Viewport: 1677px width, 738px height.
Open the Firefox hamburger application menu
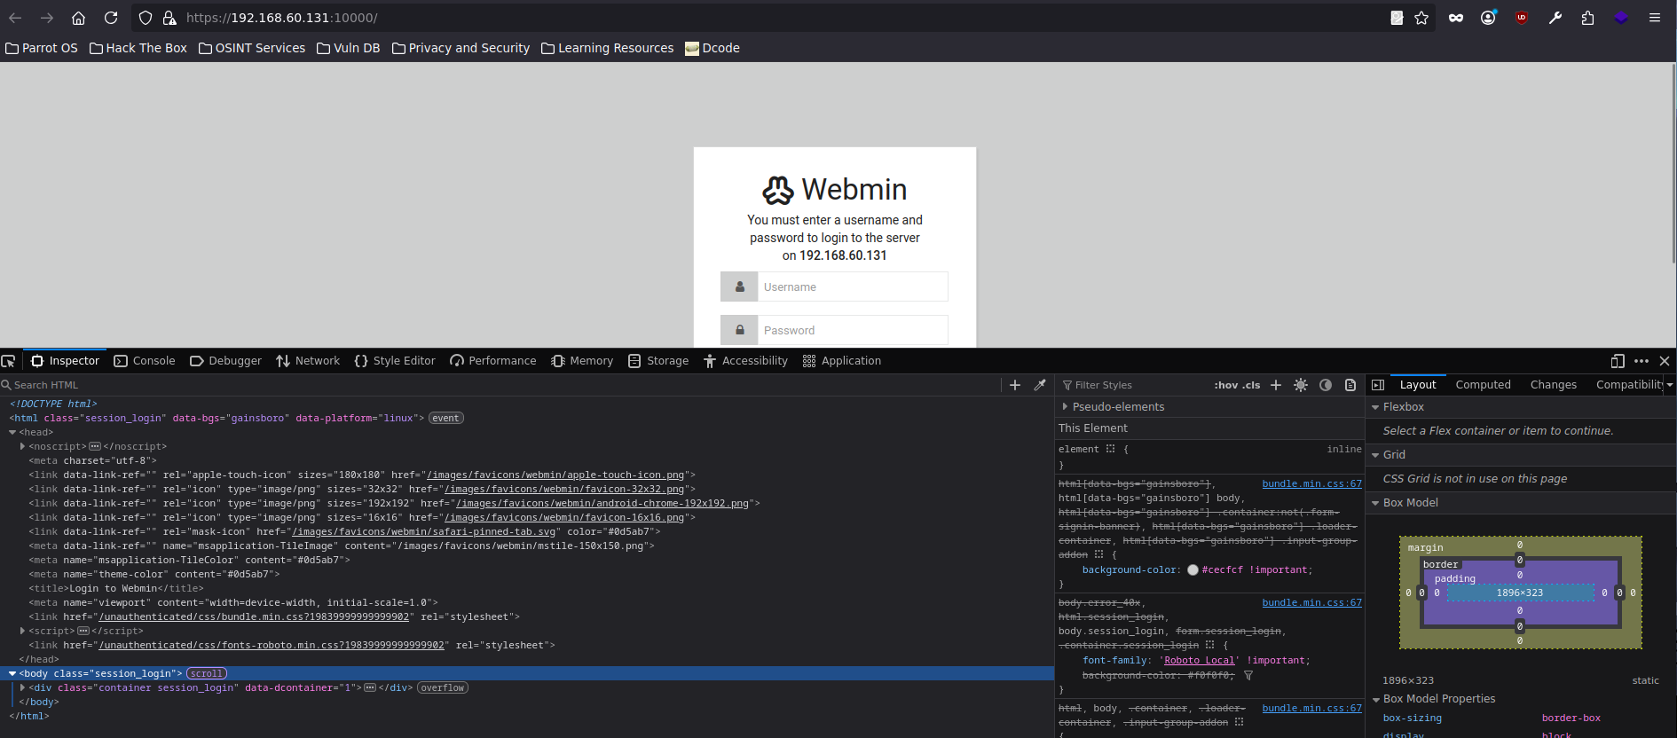1655,18
